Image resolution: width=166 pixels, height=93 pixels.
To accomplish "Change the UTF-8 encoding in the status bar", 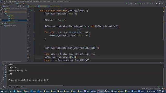I will [147, 89].
